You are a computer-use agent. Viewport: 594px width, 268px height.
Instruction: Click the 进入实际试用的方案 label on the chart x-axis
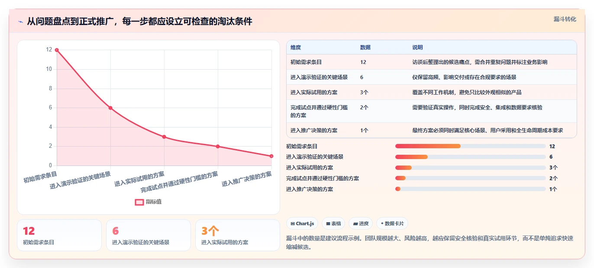[139, 179]
